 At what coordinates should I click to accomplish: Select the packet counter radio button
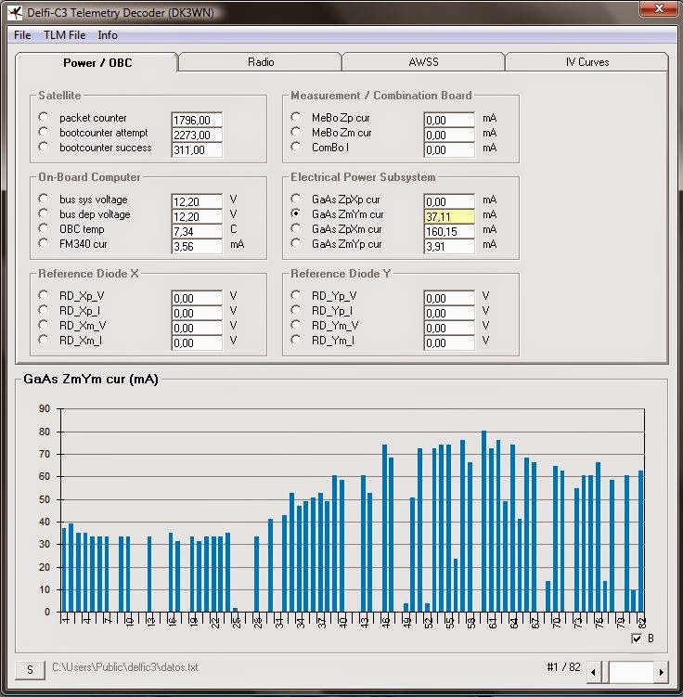coord(44,117)
